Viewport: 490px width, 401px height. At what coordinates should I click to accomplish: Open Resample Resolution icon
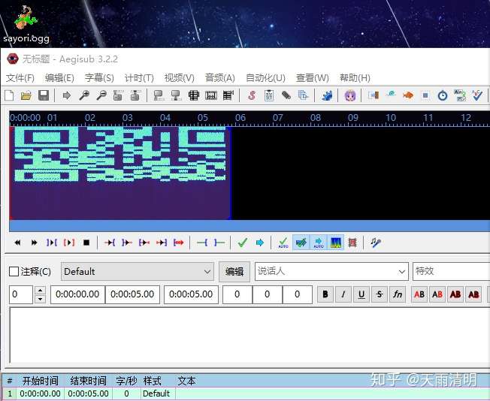pos(425,95)
